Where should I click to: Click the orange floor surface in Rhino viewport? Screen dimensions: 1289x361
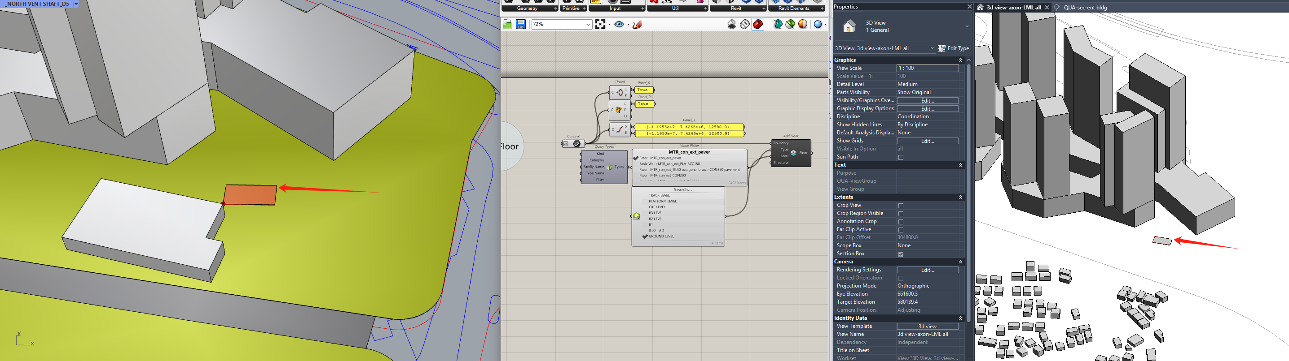[x=250, y=195]
